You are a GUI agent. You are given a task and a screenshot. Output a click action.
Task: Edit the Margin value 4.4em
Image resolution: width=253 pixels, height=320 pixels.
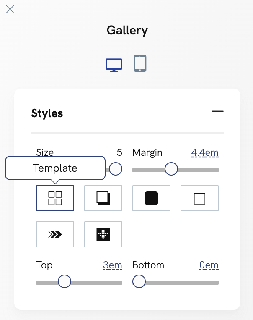point(205,153)
